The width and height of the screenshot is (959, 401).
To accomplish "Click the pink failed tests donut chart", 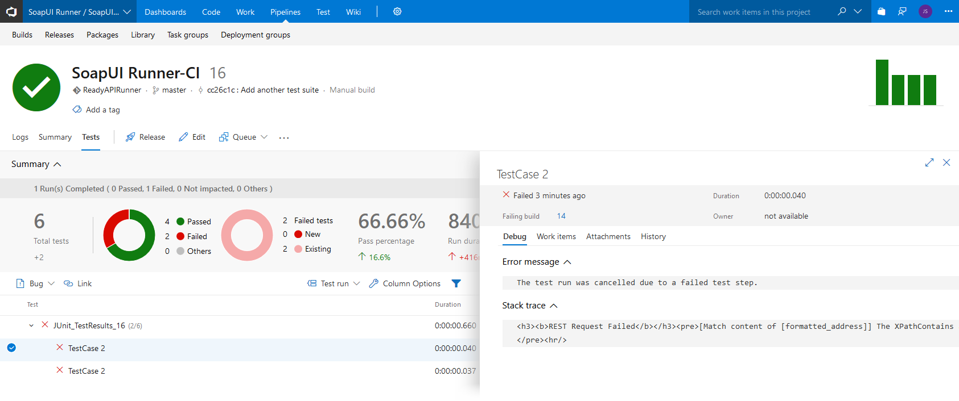I will click(x=247, y=235).
